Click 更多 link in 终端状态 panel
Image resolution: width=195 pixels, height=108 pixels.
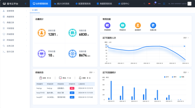(92, 72)
